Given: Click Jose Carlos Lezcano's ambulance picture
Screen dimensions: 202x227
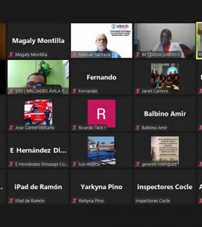Looking at the screenshot, I should tap(38, 112).
